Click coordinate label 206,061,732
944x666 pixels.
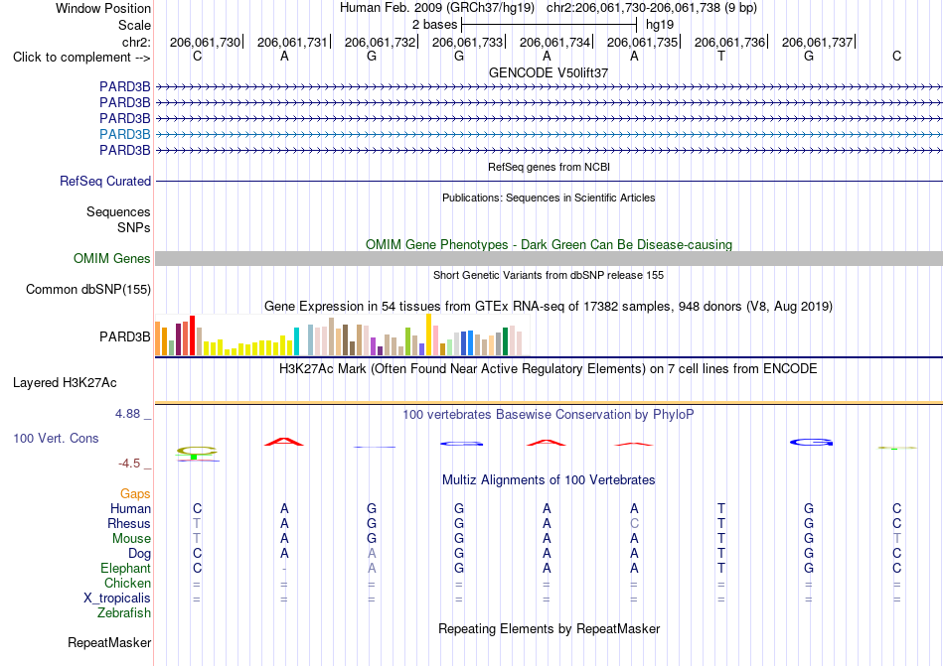coord(380,42)
